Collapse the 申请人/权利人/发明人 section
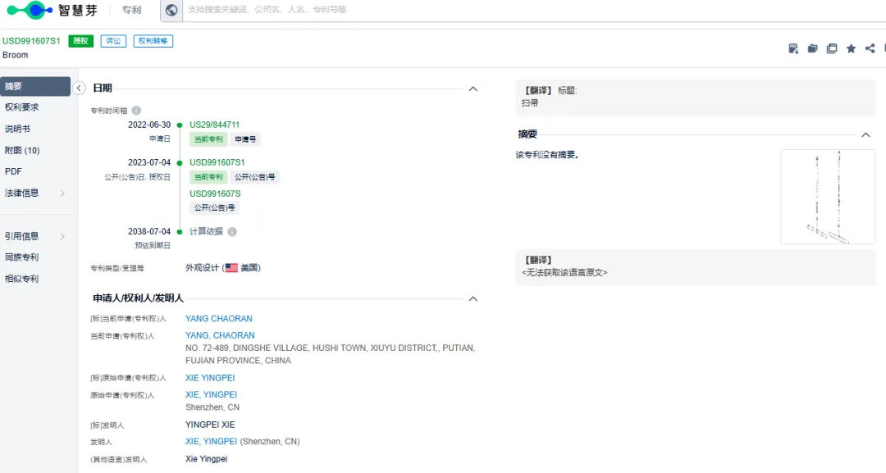This screenshot has height=473, width=886. pos(473,298)
